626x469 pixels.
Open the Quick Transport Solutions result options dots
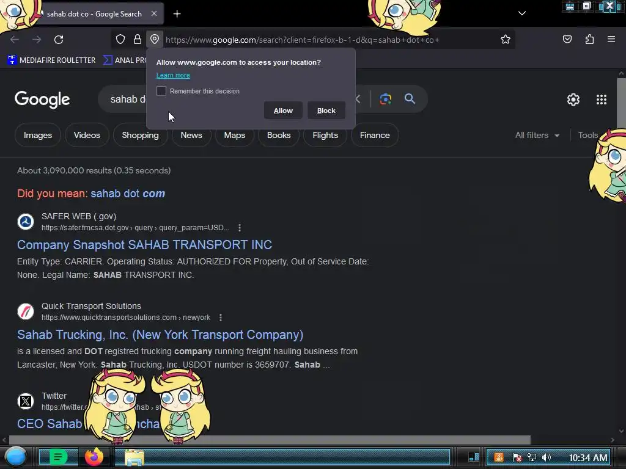tap(221, 318)
